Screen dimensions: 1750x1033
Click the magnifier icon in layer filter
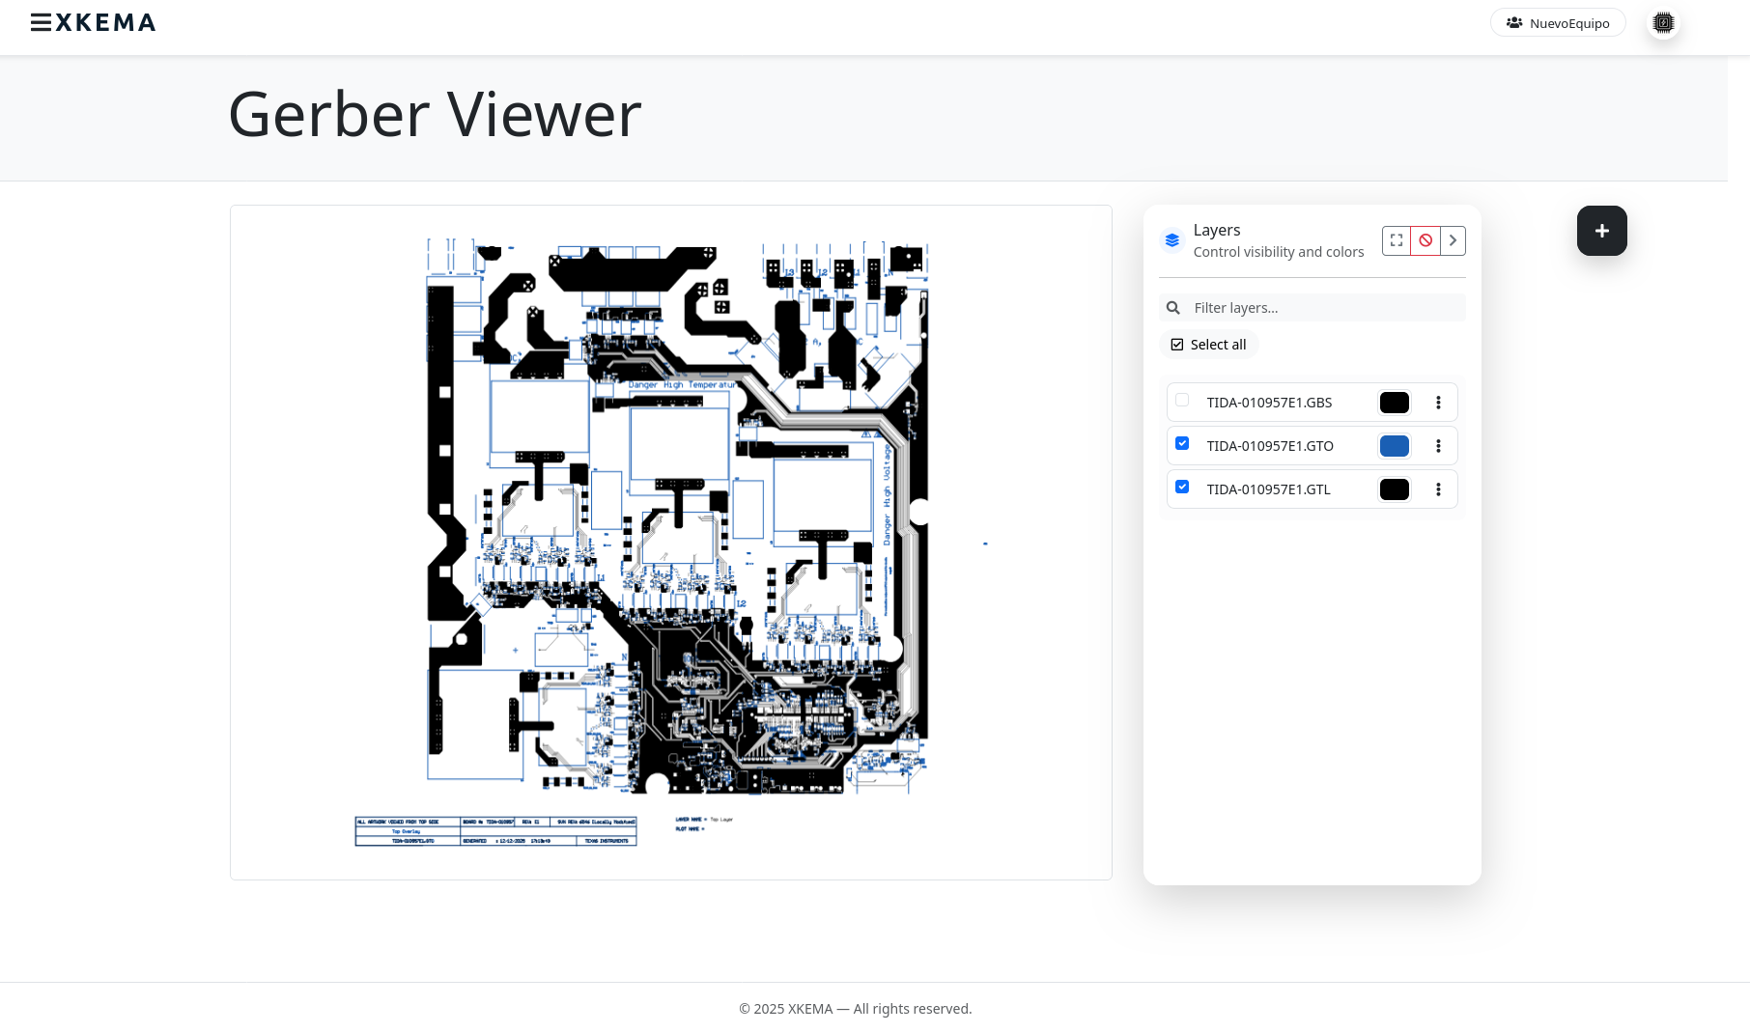[x=1173, y=308]
